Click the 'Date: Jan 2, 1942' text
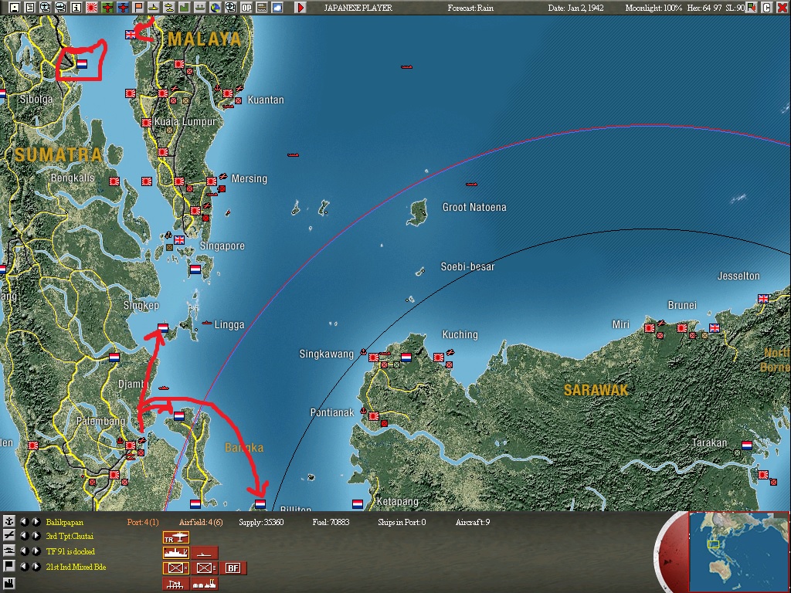The image size is (791, 593). tap(575, 8)
